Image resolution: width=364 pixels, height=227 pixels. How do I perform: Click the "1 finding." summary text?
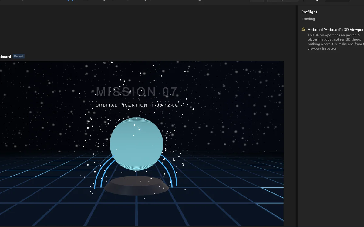(x=308, y=19)
